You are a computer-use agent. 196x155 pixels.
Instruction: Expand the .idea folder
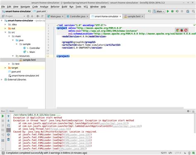5,24
